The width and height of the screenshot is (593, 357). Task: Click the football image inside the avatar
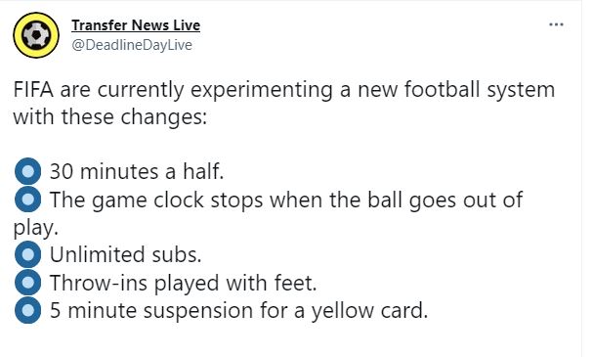[x=36, y=35]
